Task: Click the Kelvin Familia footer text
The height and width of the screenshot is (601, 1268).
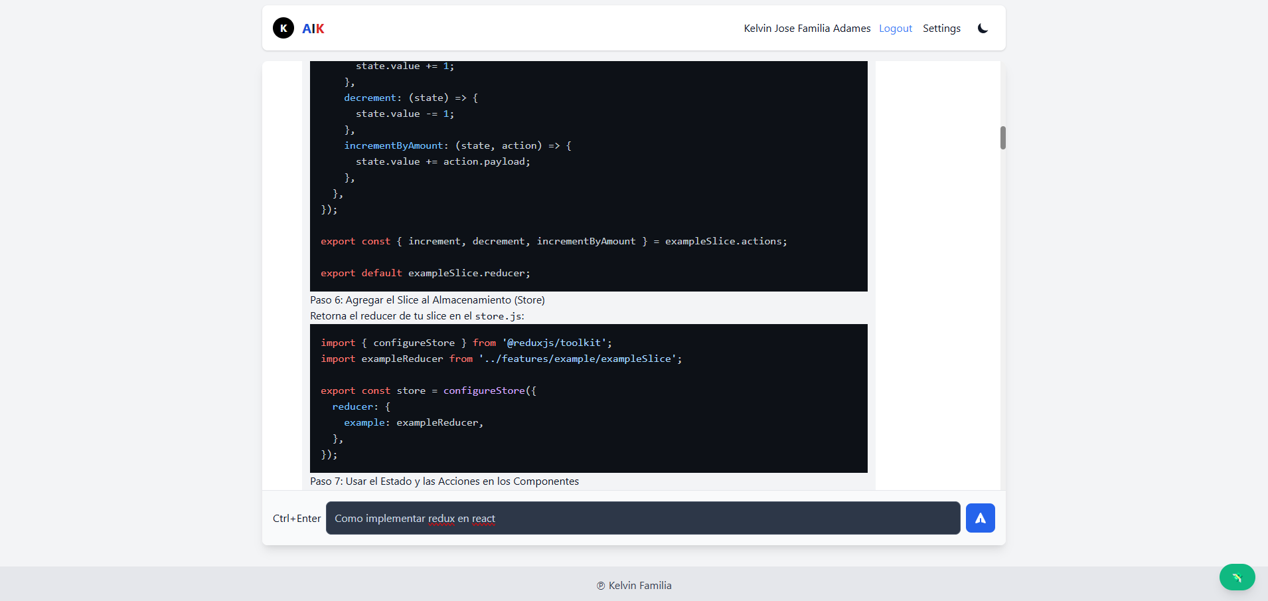Action: click(x=634, y=585)
